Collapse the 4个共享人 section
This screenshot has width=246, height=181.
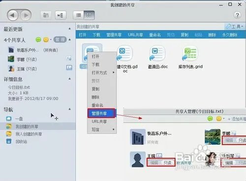click(x=70, y=39)
